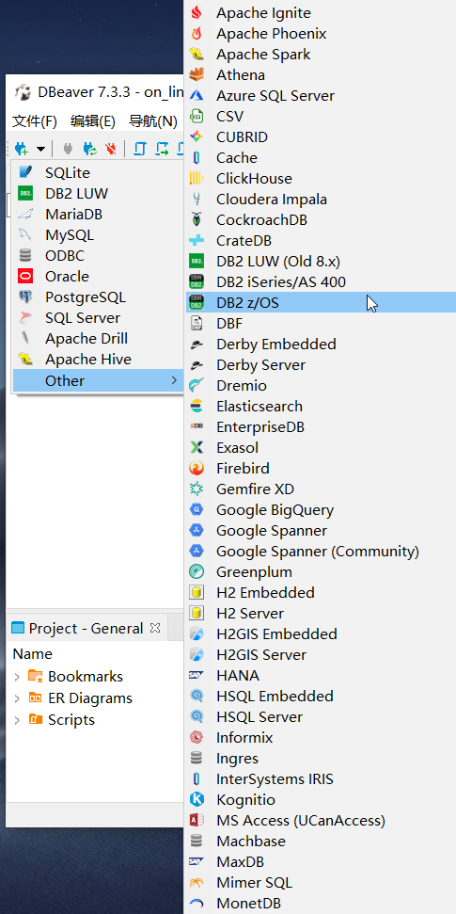Choose DB2 iSeries/AS 400
The width and height of the screenshot is (456, 914).
321,282
